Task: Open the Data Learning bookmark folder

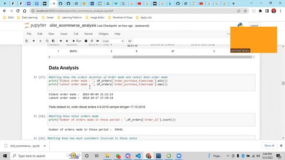Action: [27, 17]
